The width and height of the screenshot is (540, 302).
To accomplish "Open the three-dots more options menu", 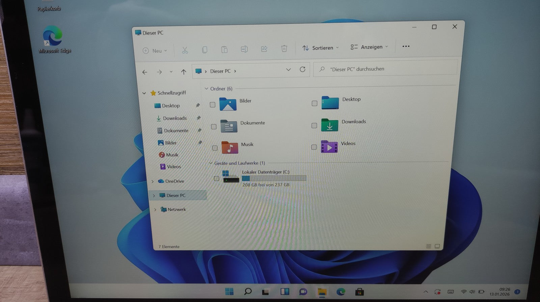I will [406, 46].
